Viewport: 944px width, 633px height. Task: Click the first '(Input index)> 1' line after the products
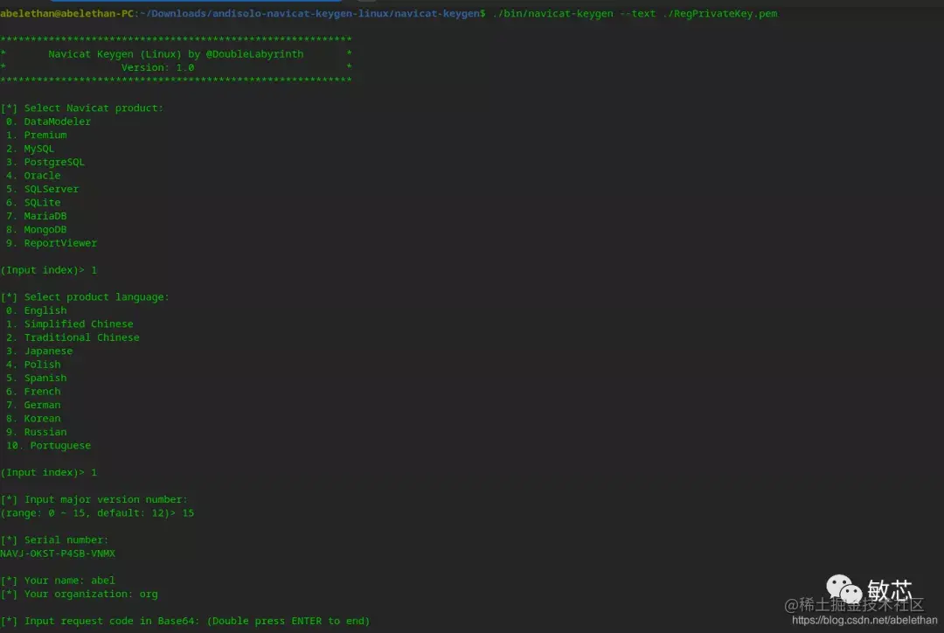point(49,270)
